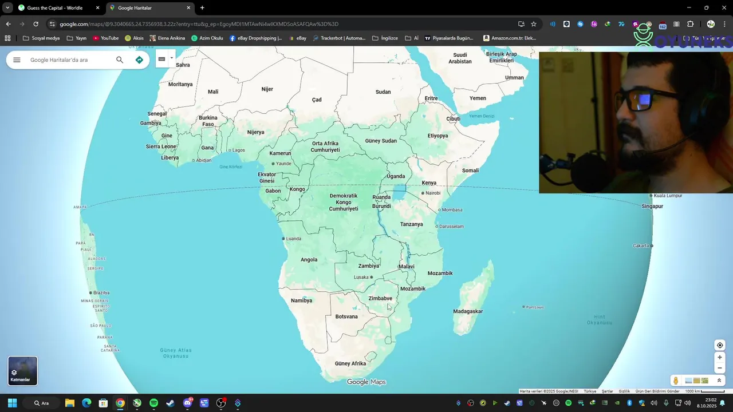
Task: Open the Chrome extensions puzzle menu
Action: [x=690, y=24]
